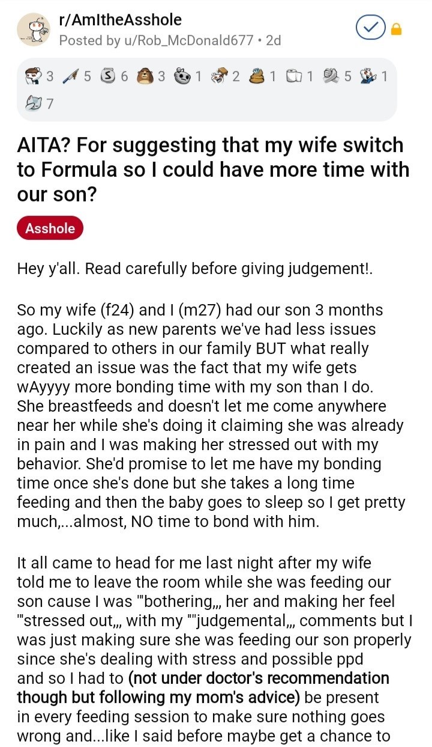Tap the red Asshole flair tag
The image size is (432, 747).
coord(50,228)
